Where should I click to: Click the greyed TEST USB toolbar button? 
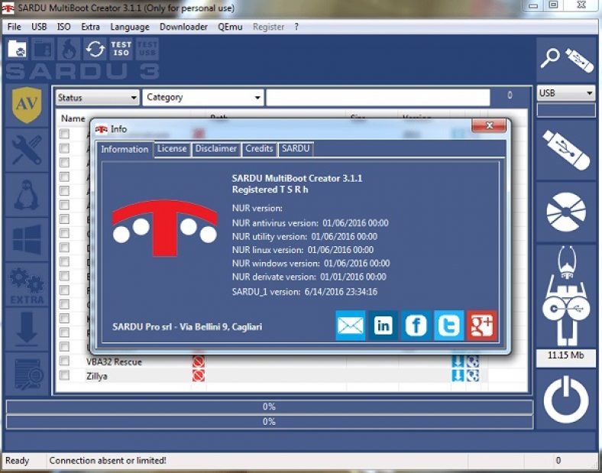tap(147, 49)
